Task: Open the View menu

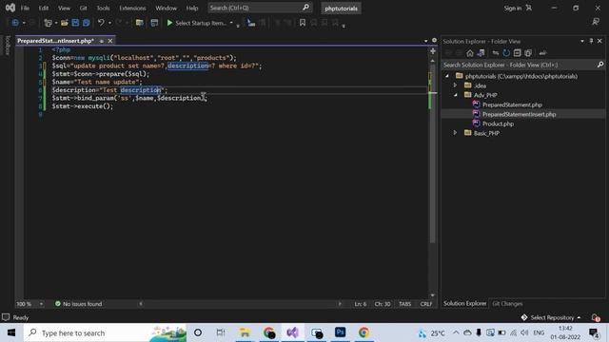Action: click(64, 8)
